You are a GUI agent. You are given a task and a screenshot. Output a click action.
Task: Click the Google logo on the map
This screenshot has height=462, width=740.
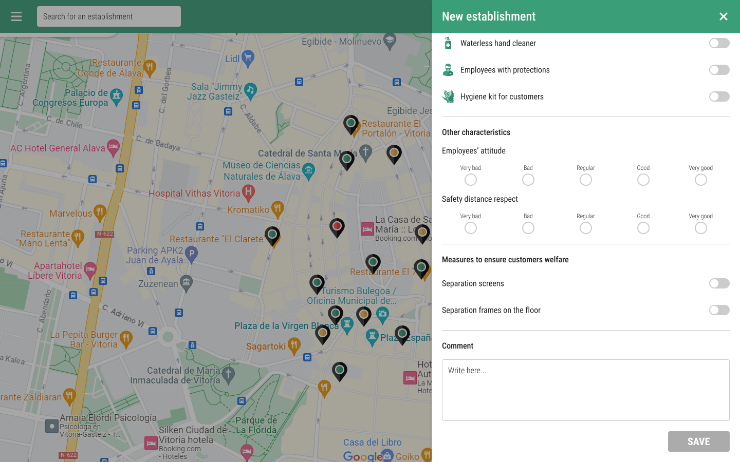[x=363, y=456]
